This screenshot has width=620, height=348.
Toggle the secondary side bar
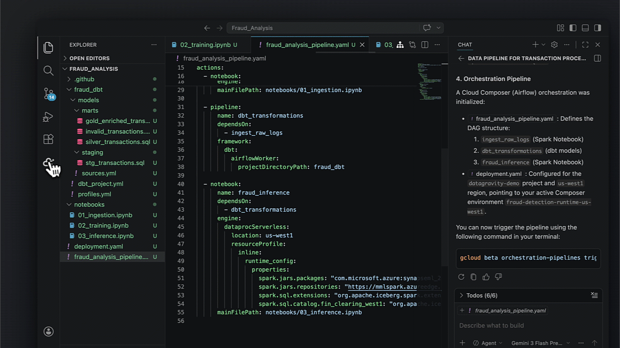[598, 28]
